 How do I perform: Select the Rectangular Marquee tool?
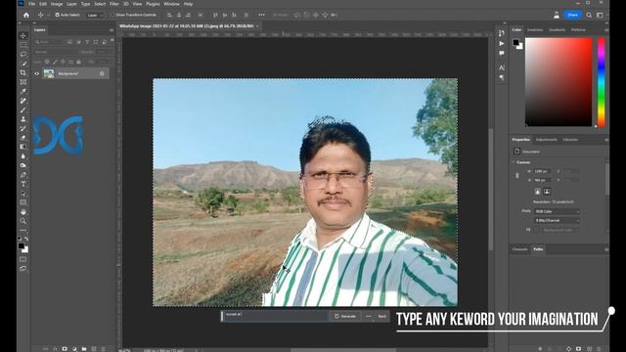point(23,45)
